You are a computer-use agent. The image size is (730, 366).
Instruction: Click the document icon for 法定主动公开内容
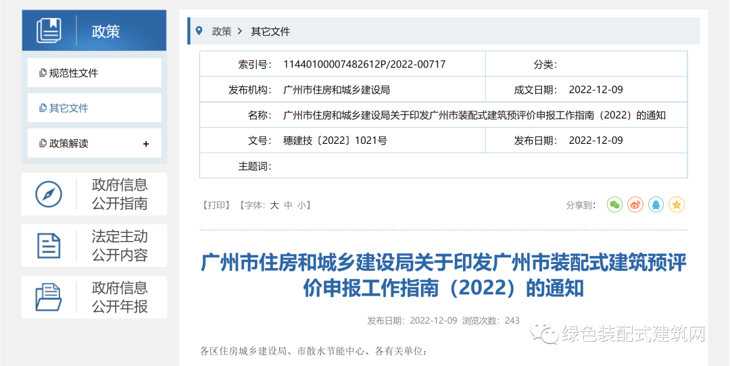[49, 246]
